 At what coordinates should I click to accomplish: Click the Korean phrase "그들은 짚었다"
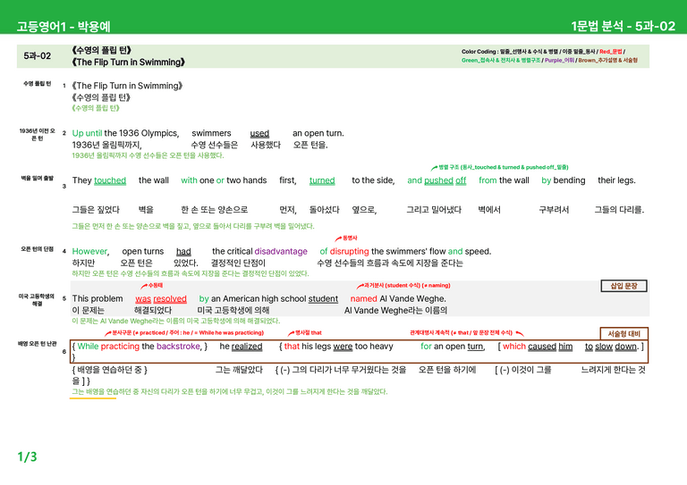click(96, 210)
